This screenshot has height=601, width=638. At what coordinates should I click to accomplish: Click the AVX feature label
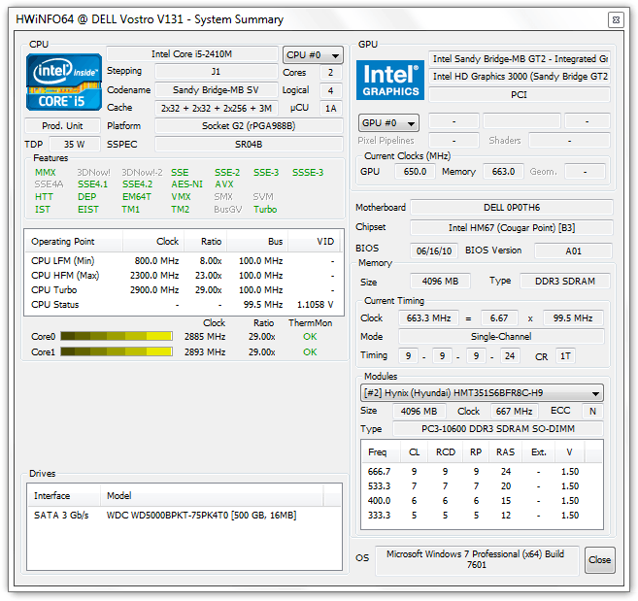tap(224, 184)
